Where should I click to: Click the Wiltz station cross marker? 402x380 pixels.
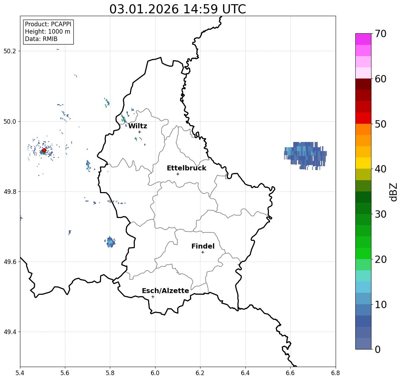139,132
